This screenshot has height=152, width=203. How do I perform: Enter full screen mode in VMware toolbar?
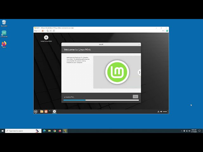click(x=51, y=31)
